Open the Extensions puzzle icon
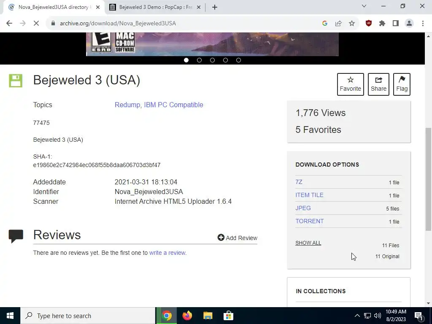 coord(382,24)
